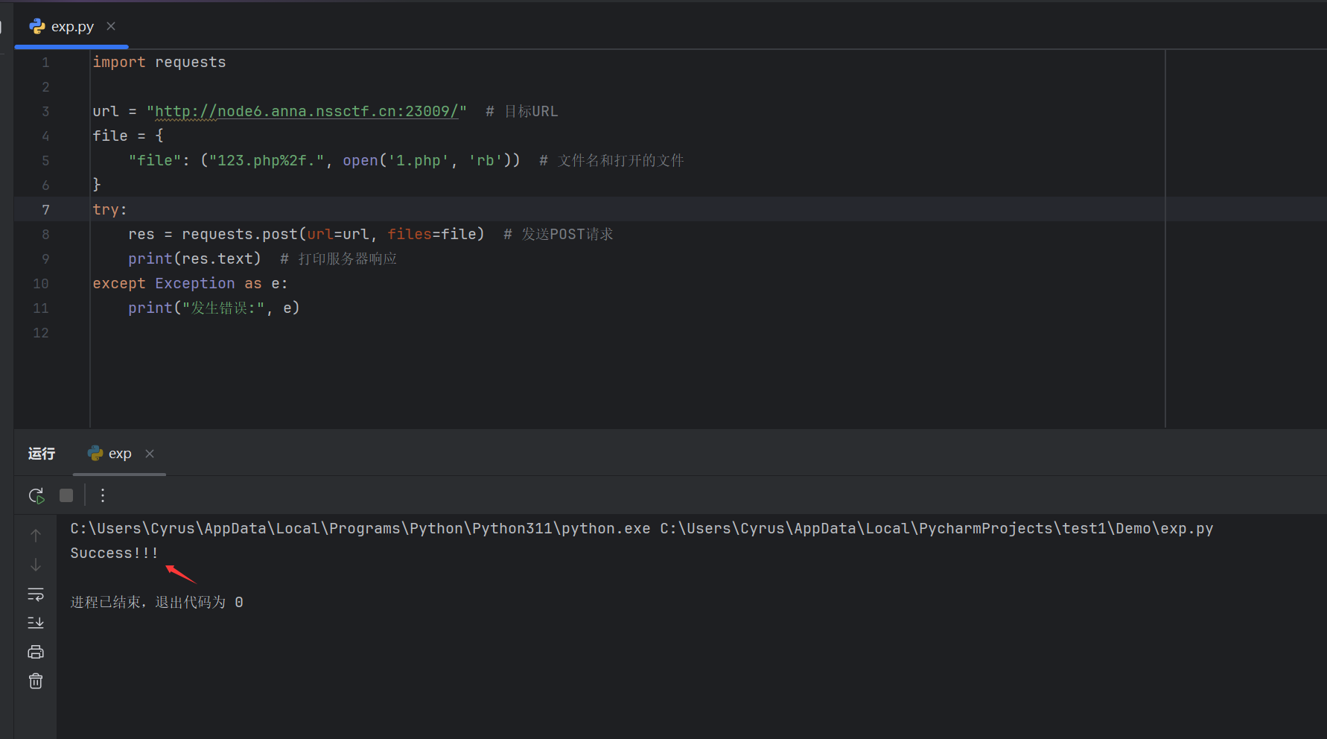Click the Python icon on exp.py tab
Image resolution: width=1327 pixels, height=739 pixels.
coord(37,26)
